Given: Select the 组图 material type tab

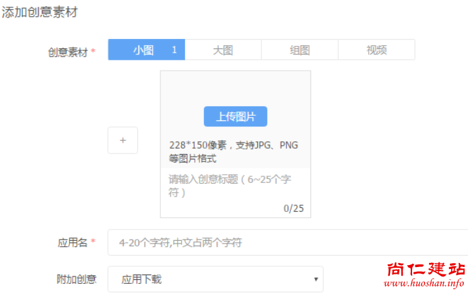Looking at the screenshot, I should [300, 50].
